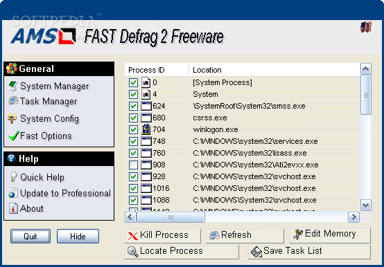Click the horizontal scrollbar right arrow
Image resolution: width=384 pixels, height=267 pixels.
tap(354, 217)
